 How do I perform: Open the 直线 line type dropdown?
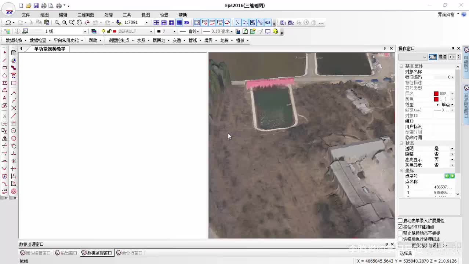pos(199,31)
